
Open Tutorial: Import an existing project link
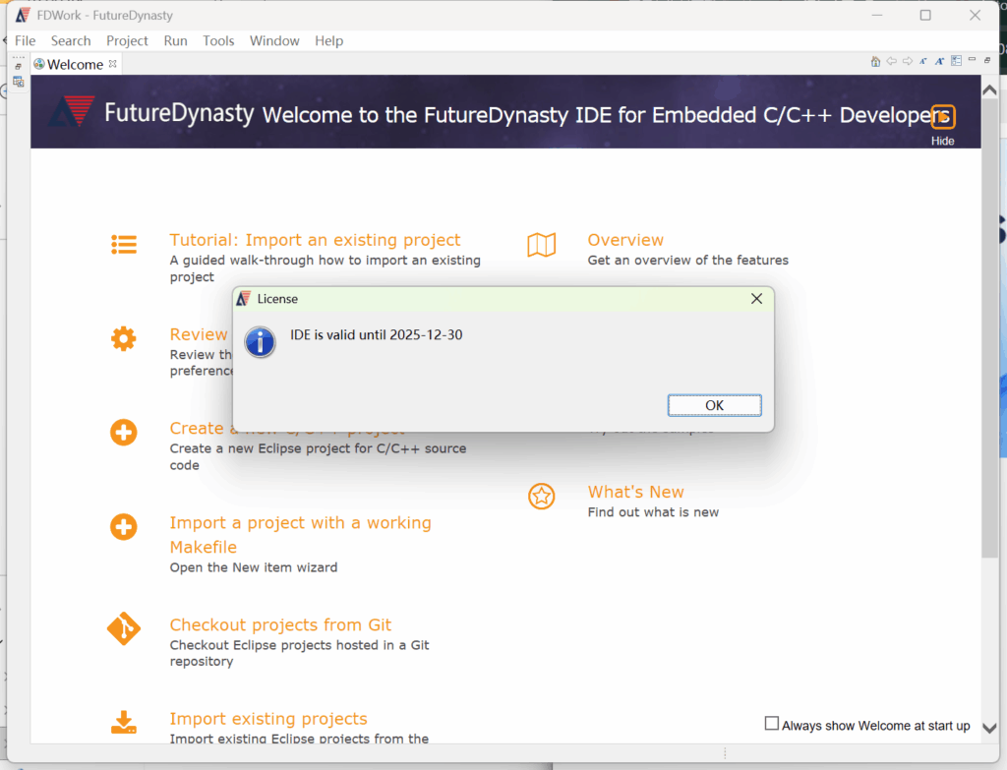315,240
